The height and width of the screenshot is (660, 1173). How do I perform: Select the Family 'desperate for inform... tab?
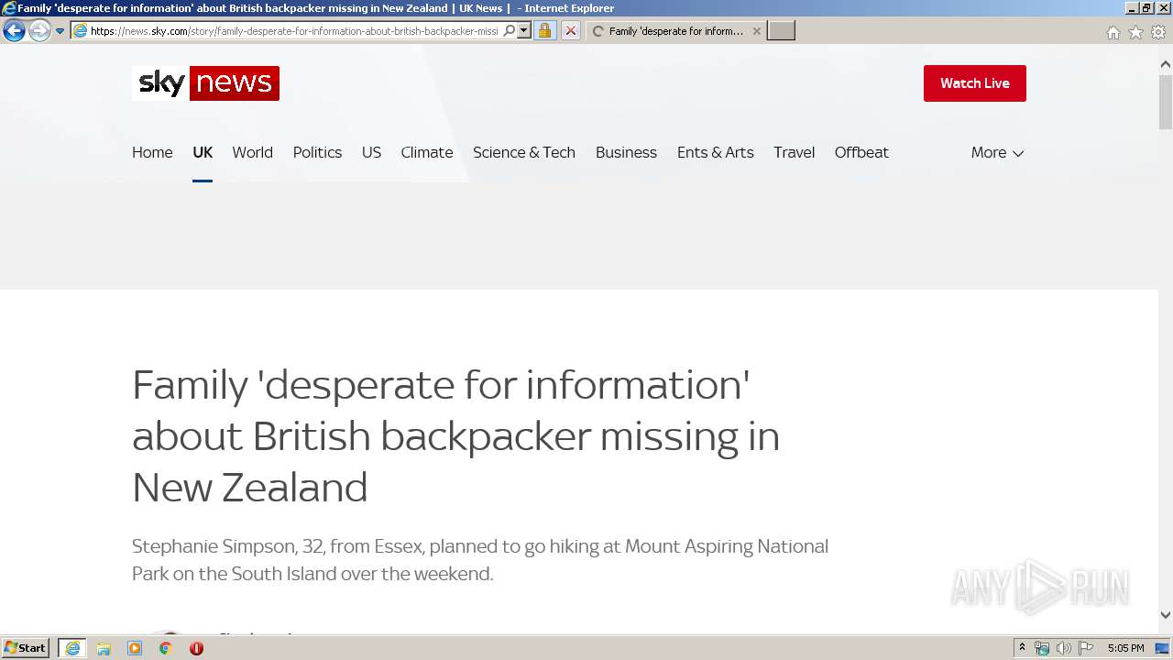[676, 31]
